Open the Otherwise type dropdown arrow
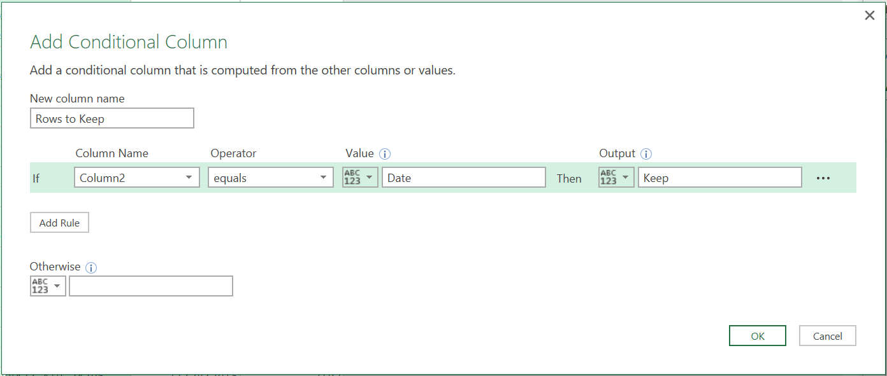Viewport: 887px width, 376px height. click(x=57, y=286)
